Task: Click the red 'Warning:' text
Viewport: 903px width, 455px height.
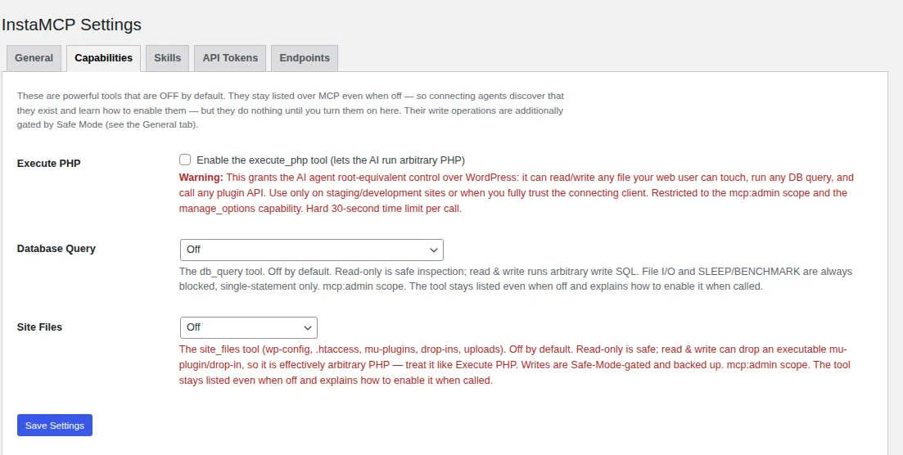Action: [x=201, y=178]
